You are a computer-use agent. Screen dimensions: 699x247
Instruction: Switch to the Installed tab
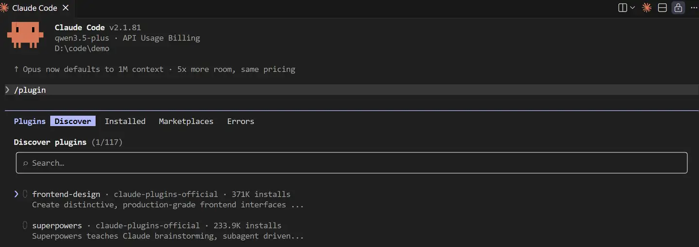[125, 121]
